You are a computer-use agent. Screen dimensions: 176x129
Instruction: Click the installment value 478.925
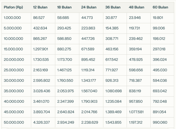136,60
